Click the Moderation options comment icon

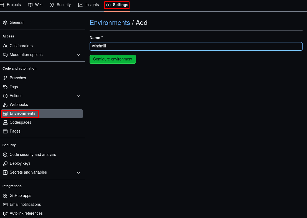[5, 55]
